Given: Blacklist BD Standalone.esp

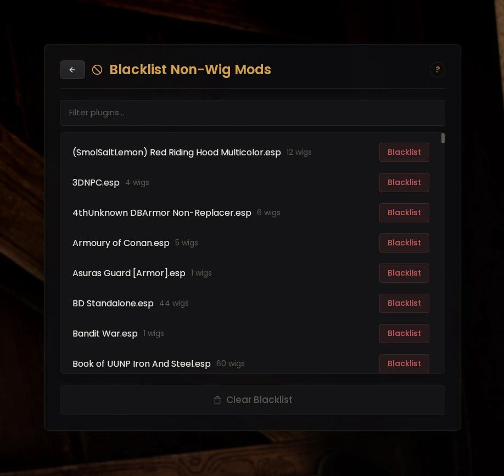Looking at the screenshot, I should (404, 303).
